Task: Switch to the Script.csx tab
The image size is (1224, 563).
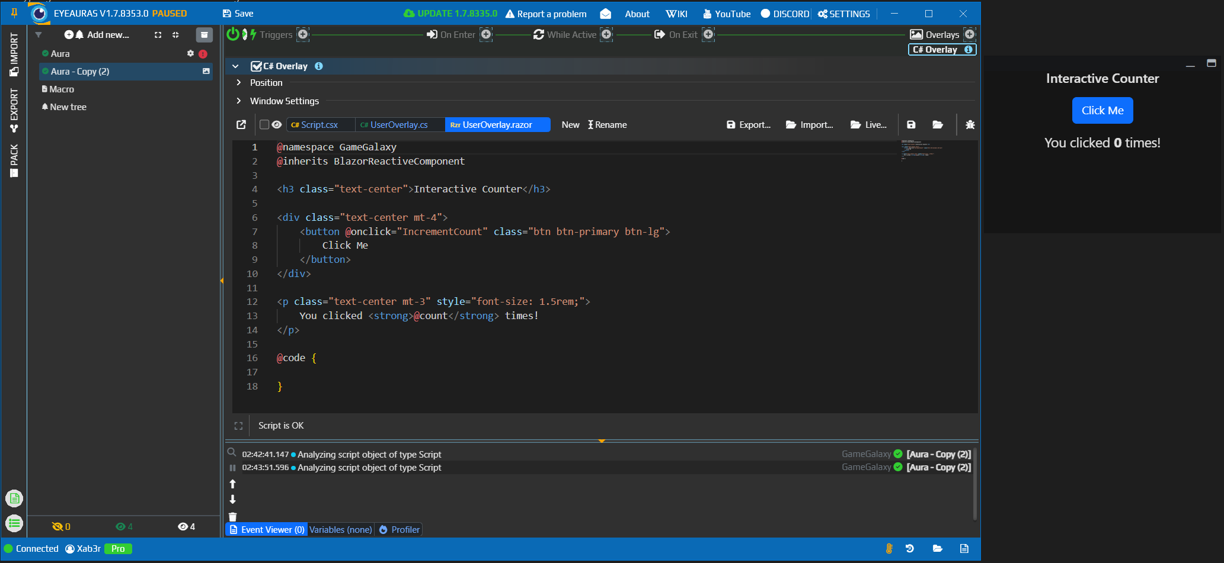Action: (321, 124)
